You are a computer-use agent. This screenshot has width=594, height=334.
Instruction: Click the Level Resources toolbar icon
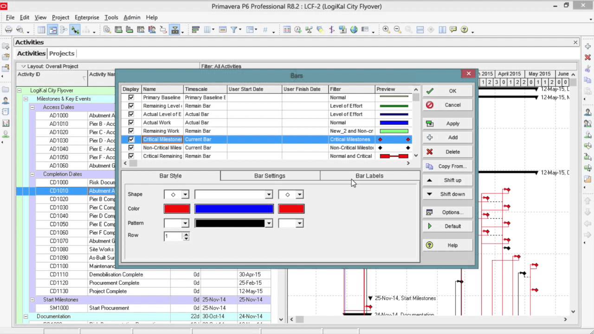309,30
